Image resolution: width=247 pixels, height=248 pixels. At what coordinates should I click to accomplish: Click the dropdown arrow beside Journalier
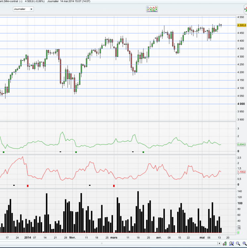(31, 9)
